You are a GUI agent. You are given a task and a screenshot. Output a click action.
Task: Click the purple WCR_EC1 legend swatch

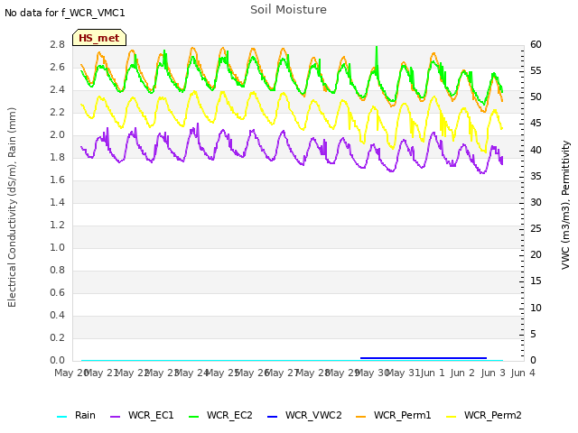[115, 417]
